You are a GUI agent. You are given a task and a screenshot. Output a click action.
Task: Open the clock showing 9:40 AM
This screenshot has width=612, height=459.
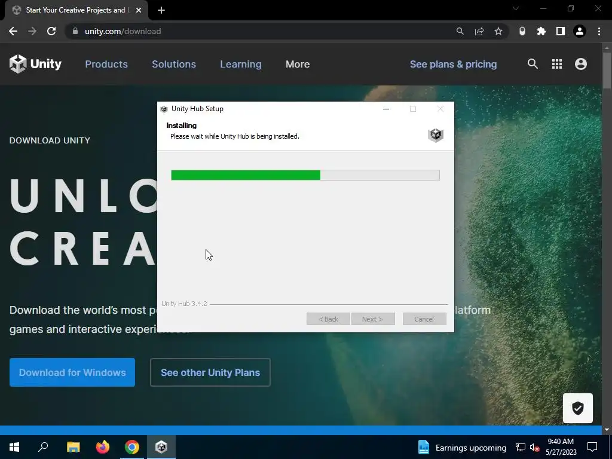click(x=561, y=447)
